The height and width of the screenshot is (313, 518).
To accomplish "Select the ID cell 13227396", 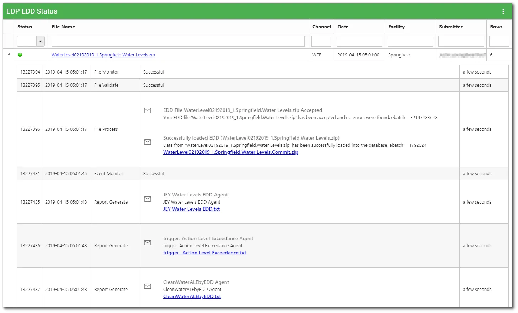I will point(30,129).
